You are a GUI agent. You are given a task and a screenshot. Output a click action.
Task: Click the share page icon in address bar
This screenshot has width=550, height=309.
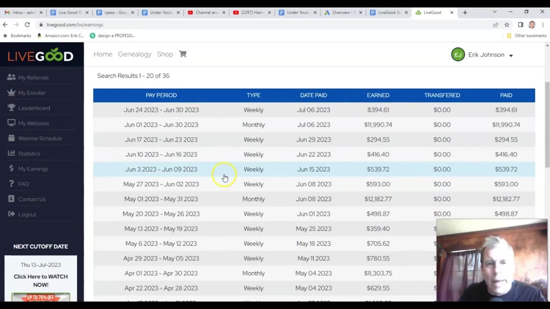click(495, 24)
